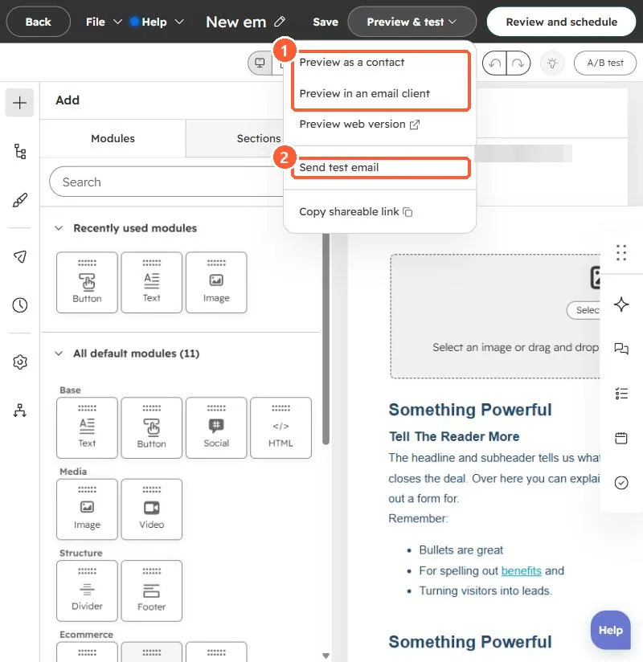Open the gear settings icon in sidebar
Image resolution: width=643 pixels, height=662 pixels.
tap(20, 362)
